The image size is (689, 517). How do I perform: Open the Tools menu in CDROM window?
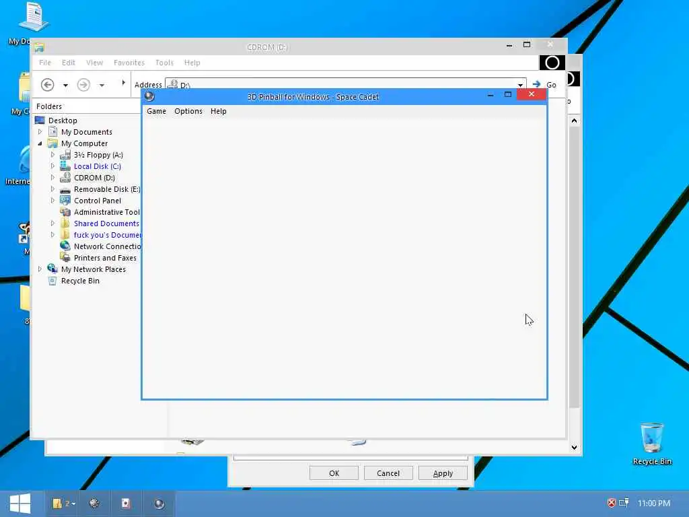[x=164, y=63]
